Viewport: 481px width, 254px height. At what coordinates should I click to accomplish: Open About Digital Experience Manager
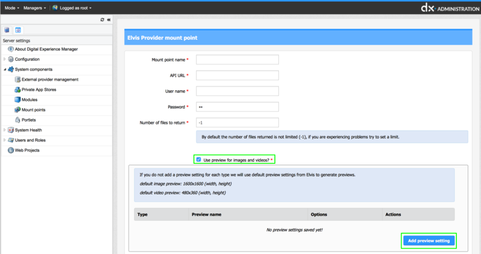point(46,49)
